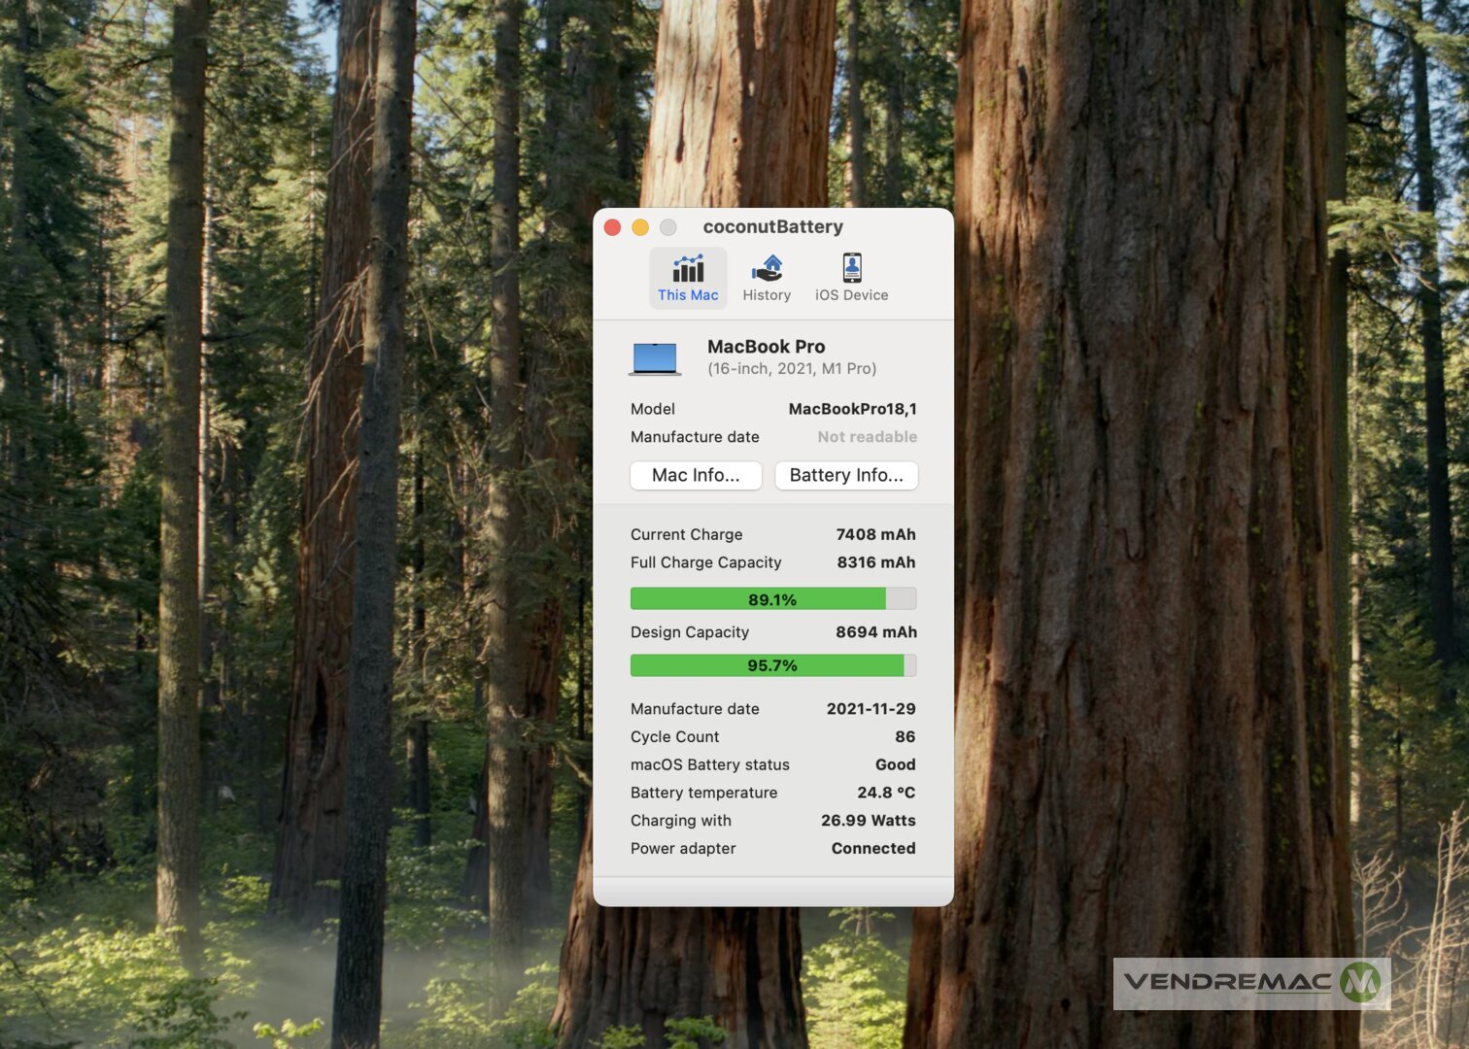The width and height of the screenshot is (1469, 1049).
Task: Click the coconutBattery window title
Action: tap(772, 227)
